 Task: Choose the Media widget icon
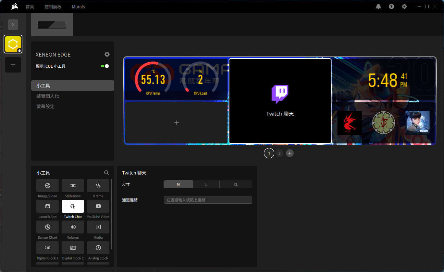click(x=98, y=227)
